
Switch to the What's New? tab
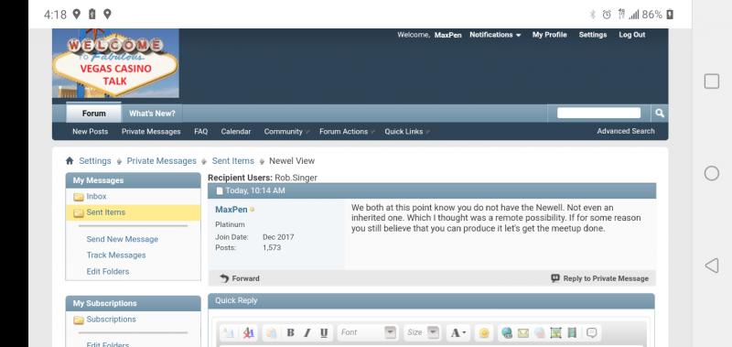pos(152,114)
